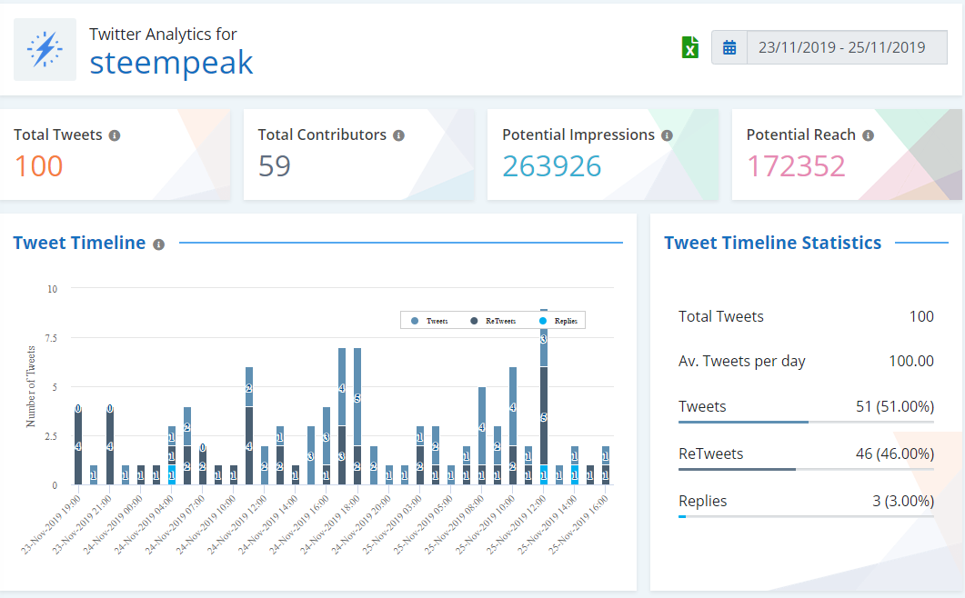Click the Av. Tweets per day value 100.00
This screenshot has width=965, height=598.
(x=911, y=361)
